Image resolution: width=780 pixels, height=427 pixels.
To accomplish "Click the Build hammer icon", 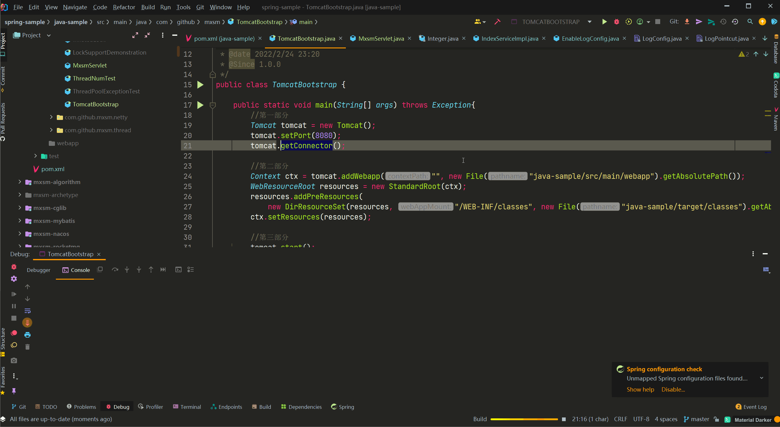I will [497, 22].
